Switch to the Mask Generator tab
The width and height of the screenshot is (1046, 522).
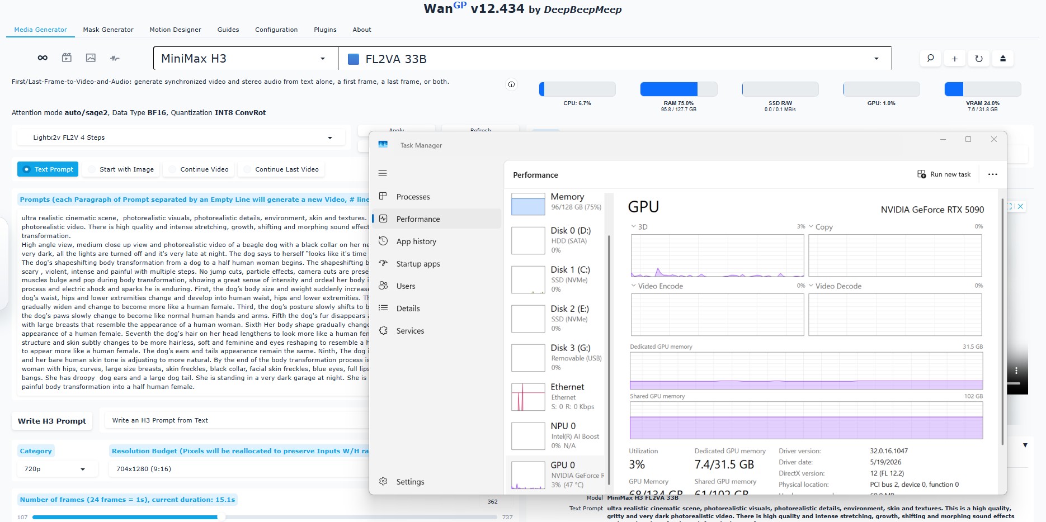pos(108,30)
